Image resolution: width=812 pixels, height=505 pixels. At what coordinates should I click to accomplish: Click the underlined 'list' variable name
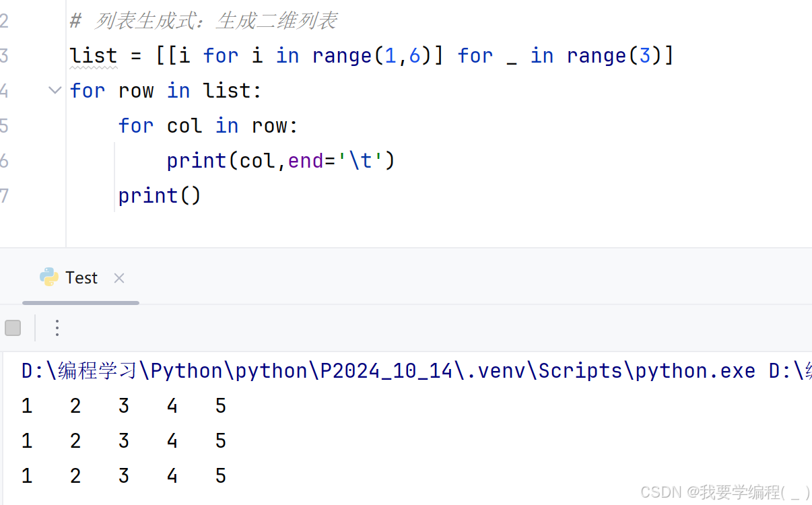[94, 55]
